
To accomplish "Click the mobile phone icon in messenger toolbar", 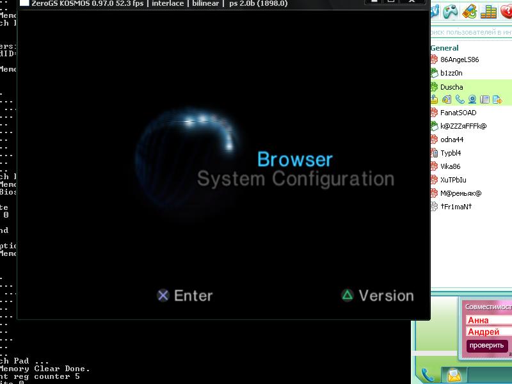I will coord(470,12).
